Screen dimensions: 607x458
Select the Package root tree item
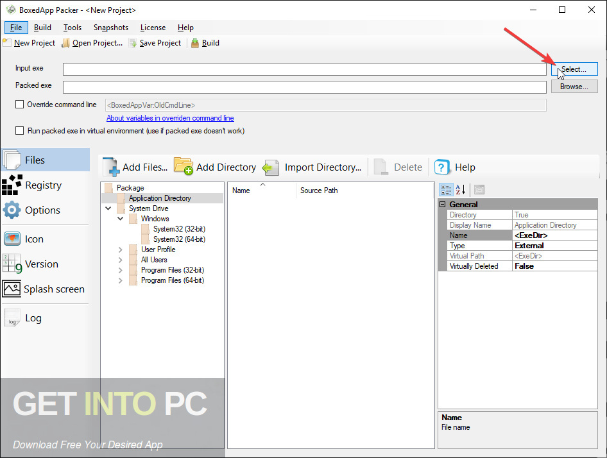(130, 188)
